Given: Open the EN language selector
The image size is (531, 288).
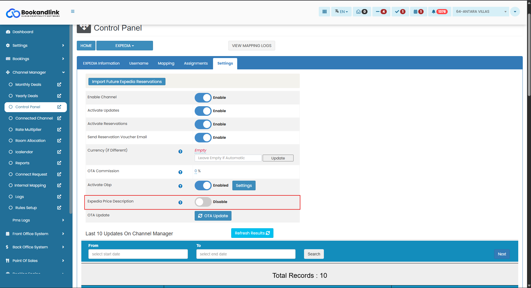Looking at the screenshot, I should tap(341, 12).
